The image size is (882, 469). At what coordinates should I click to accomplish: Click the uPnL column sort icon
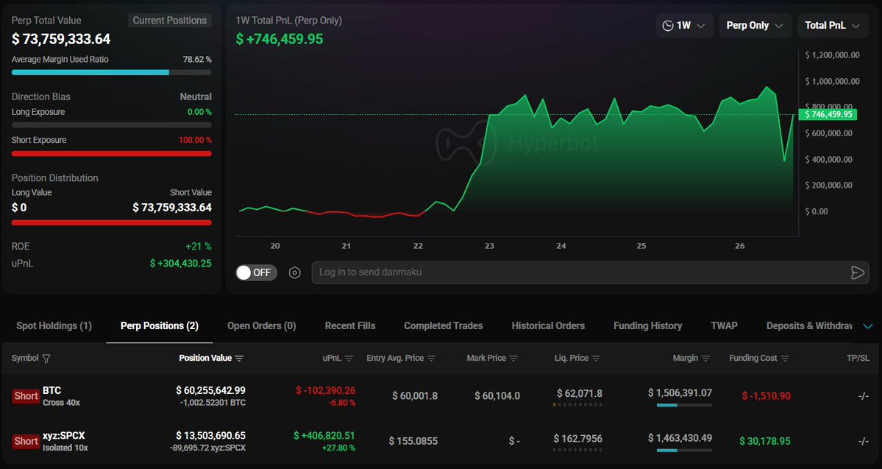[349, 359]
